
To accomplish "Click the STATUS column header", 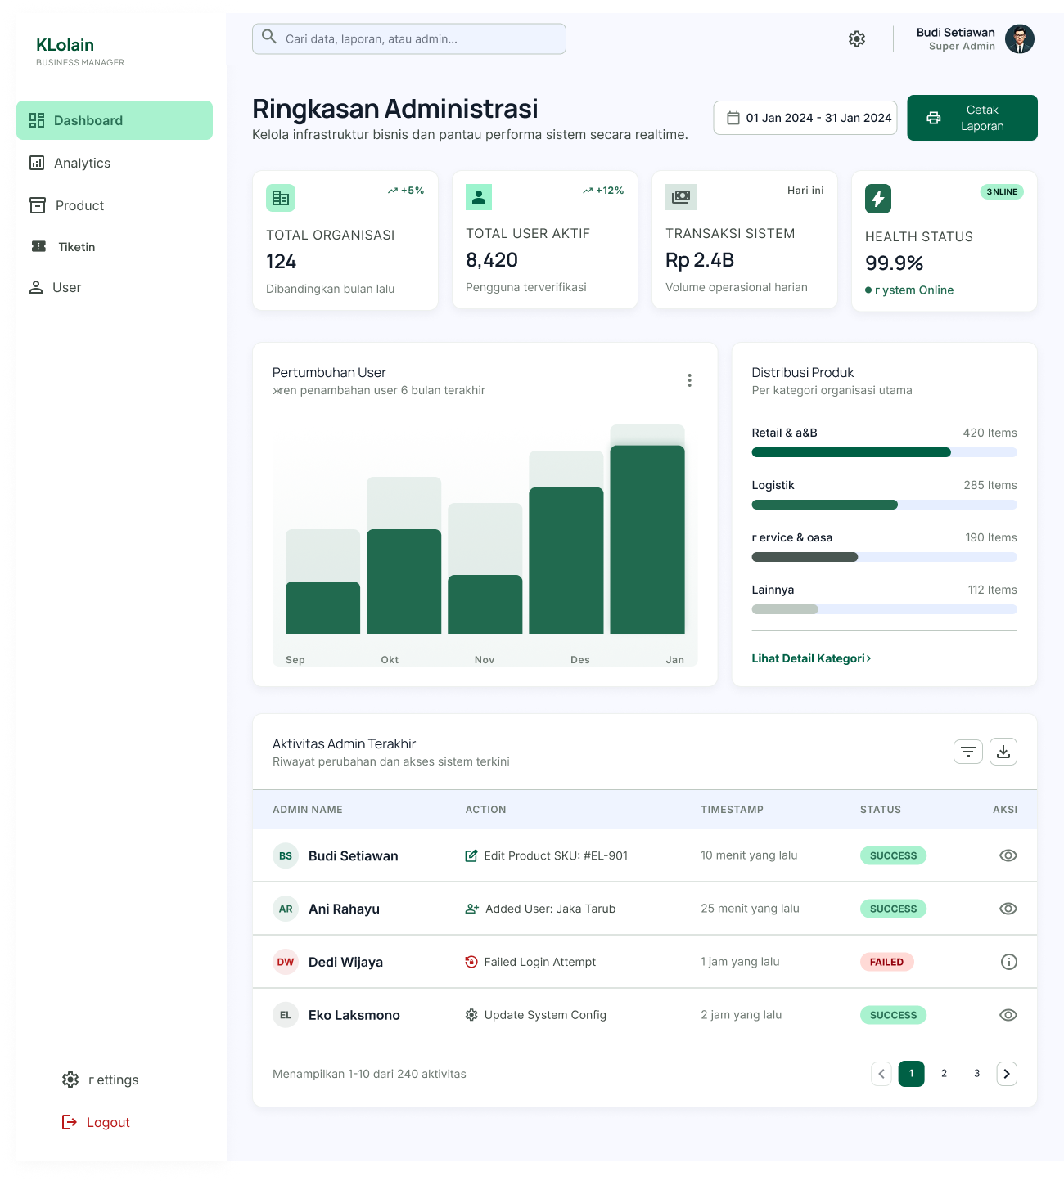I will tap(881, 810).
